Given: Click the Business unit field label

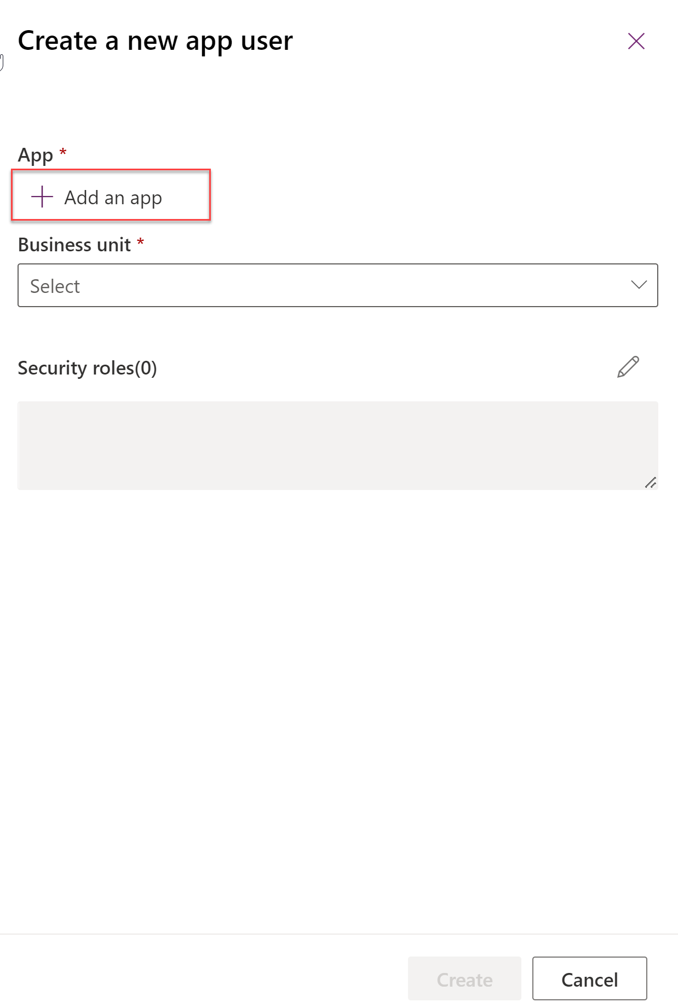Looking at the screenshot, I should click(74, 245).
